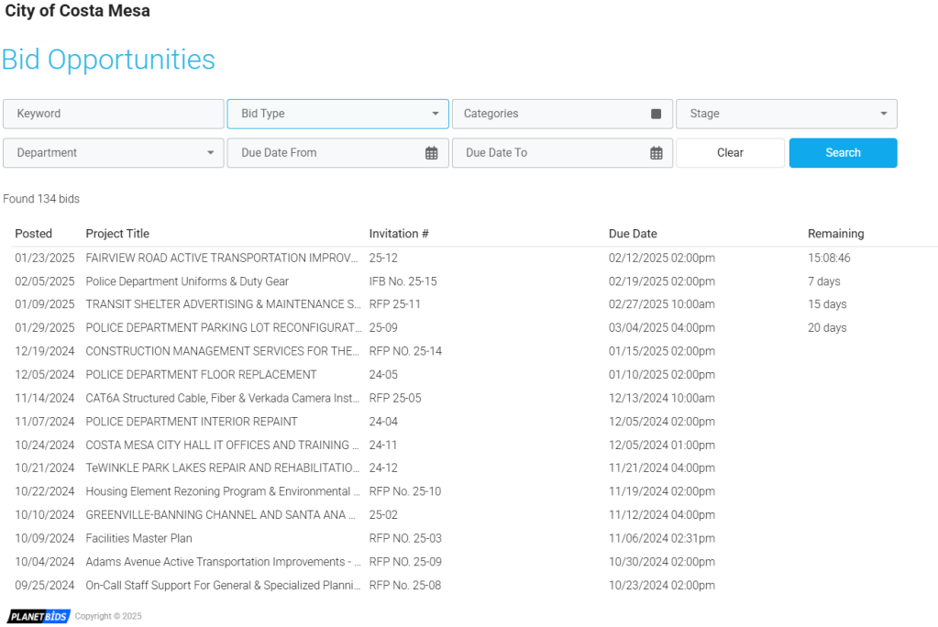Focus the Keyword search field
This screenshot has width=938, height=627.
(x=113, y=114)
